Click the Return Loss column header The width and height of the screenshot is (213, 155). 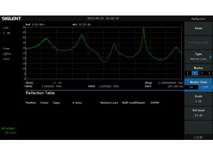pyautogui.click(x=109, y=103)
